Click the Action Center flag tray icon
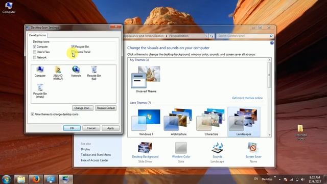This screenshot has height=184, width=327. pos(286,179)
